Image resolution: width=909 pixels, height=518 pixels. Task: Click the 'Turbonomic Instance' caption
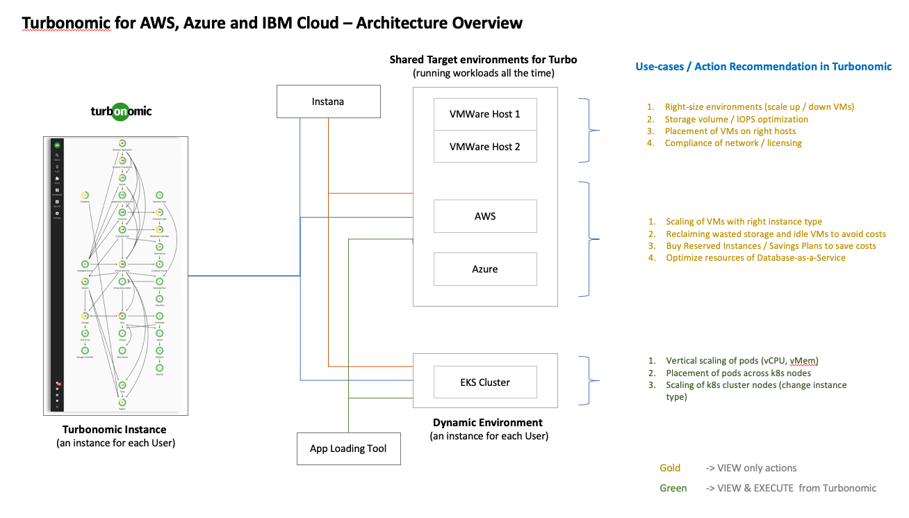click(x=115, y=430)
